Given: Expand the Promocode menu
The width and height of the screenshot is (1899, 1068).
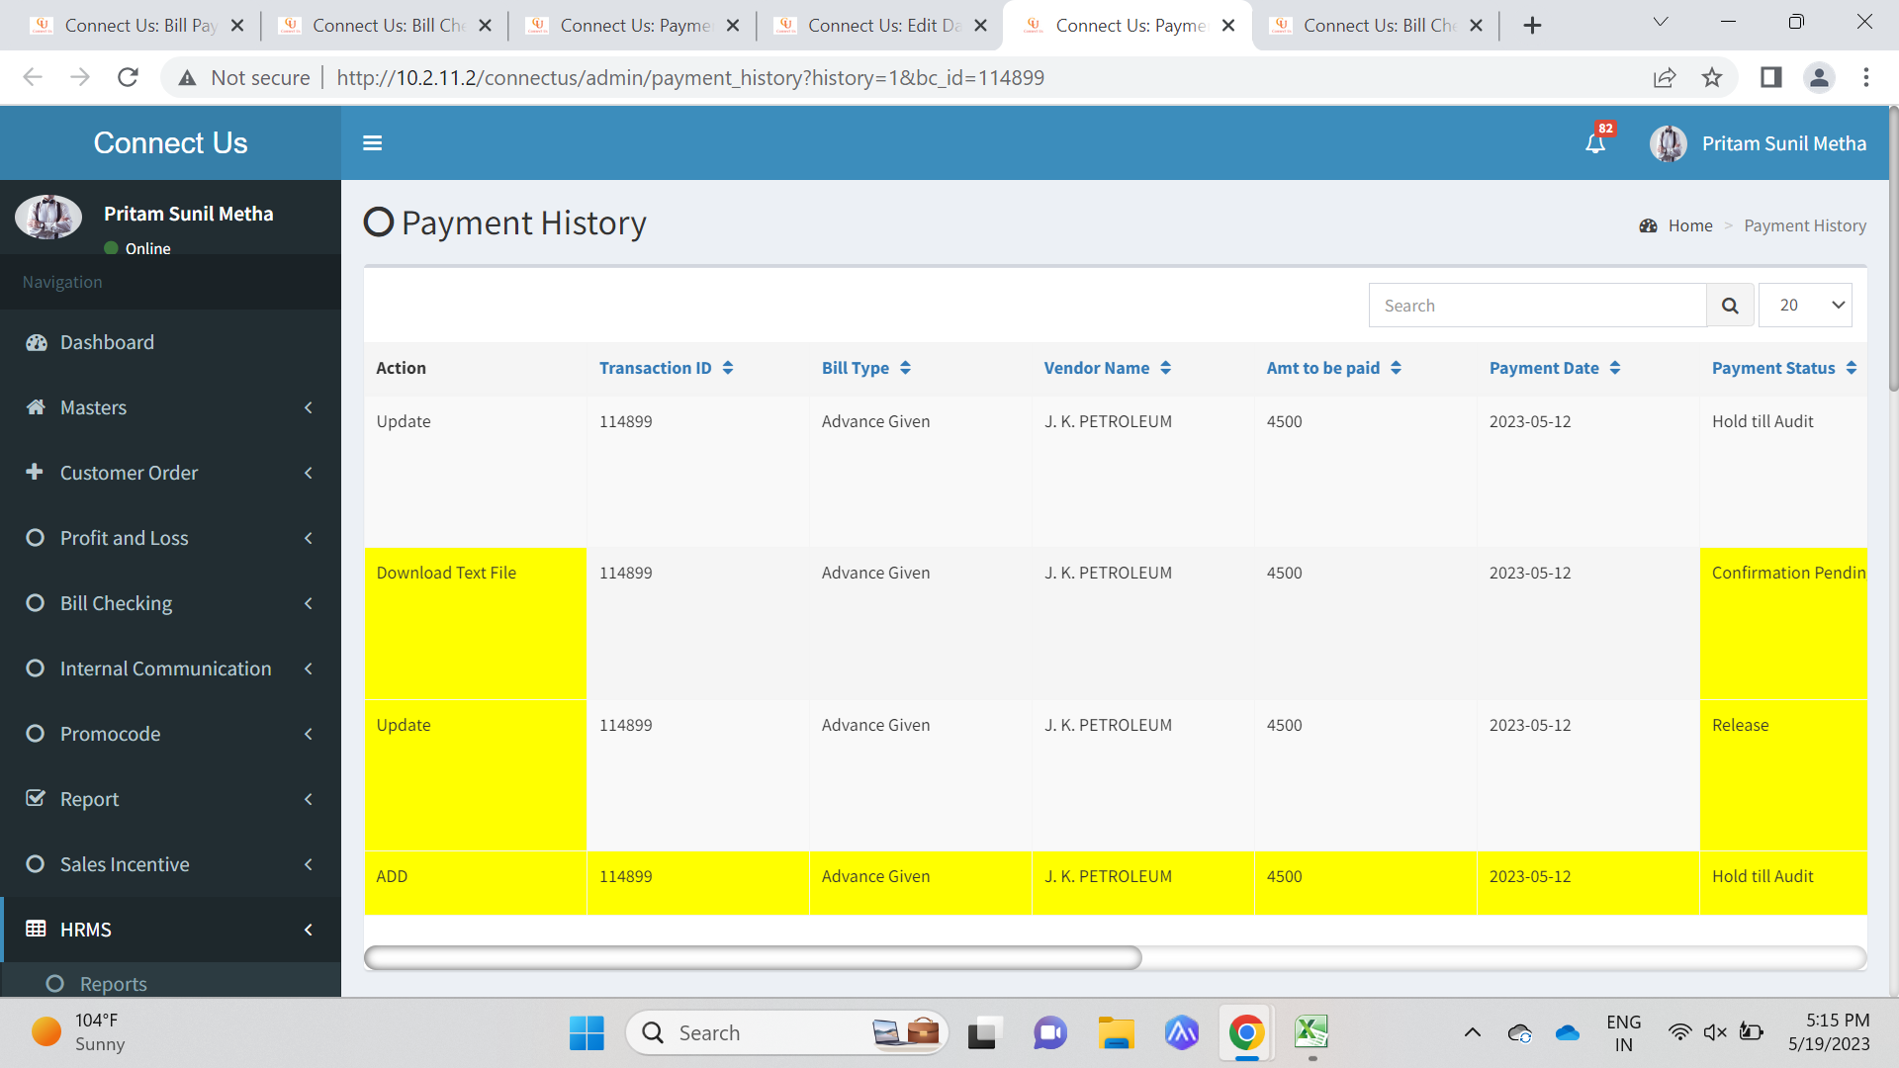Looking at the screenshot, I should pyautogui.click(x=170, y=734).
